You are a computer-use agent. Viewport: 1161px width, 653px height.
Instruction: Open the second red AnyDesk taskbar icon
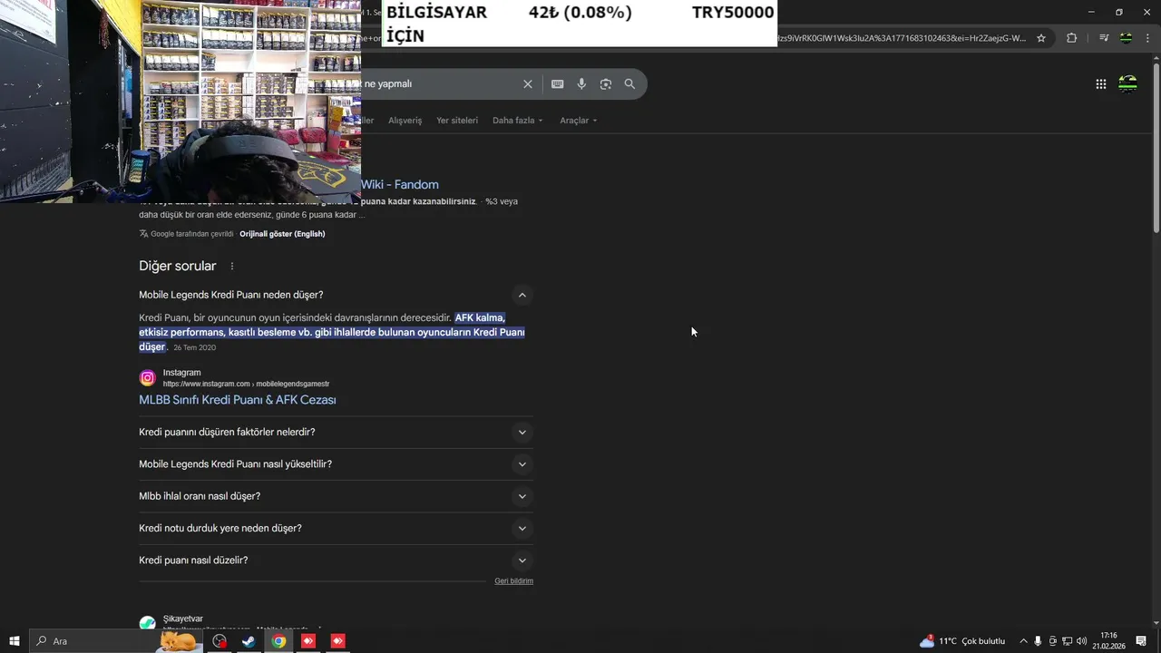pyautogui.click(x=337, y=641)
